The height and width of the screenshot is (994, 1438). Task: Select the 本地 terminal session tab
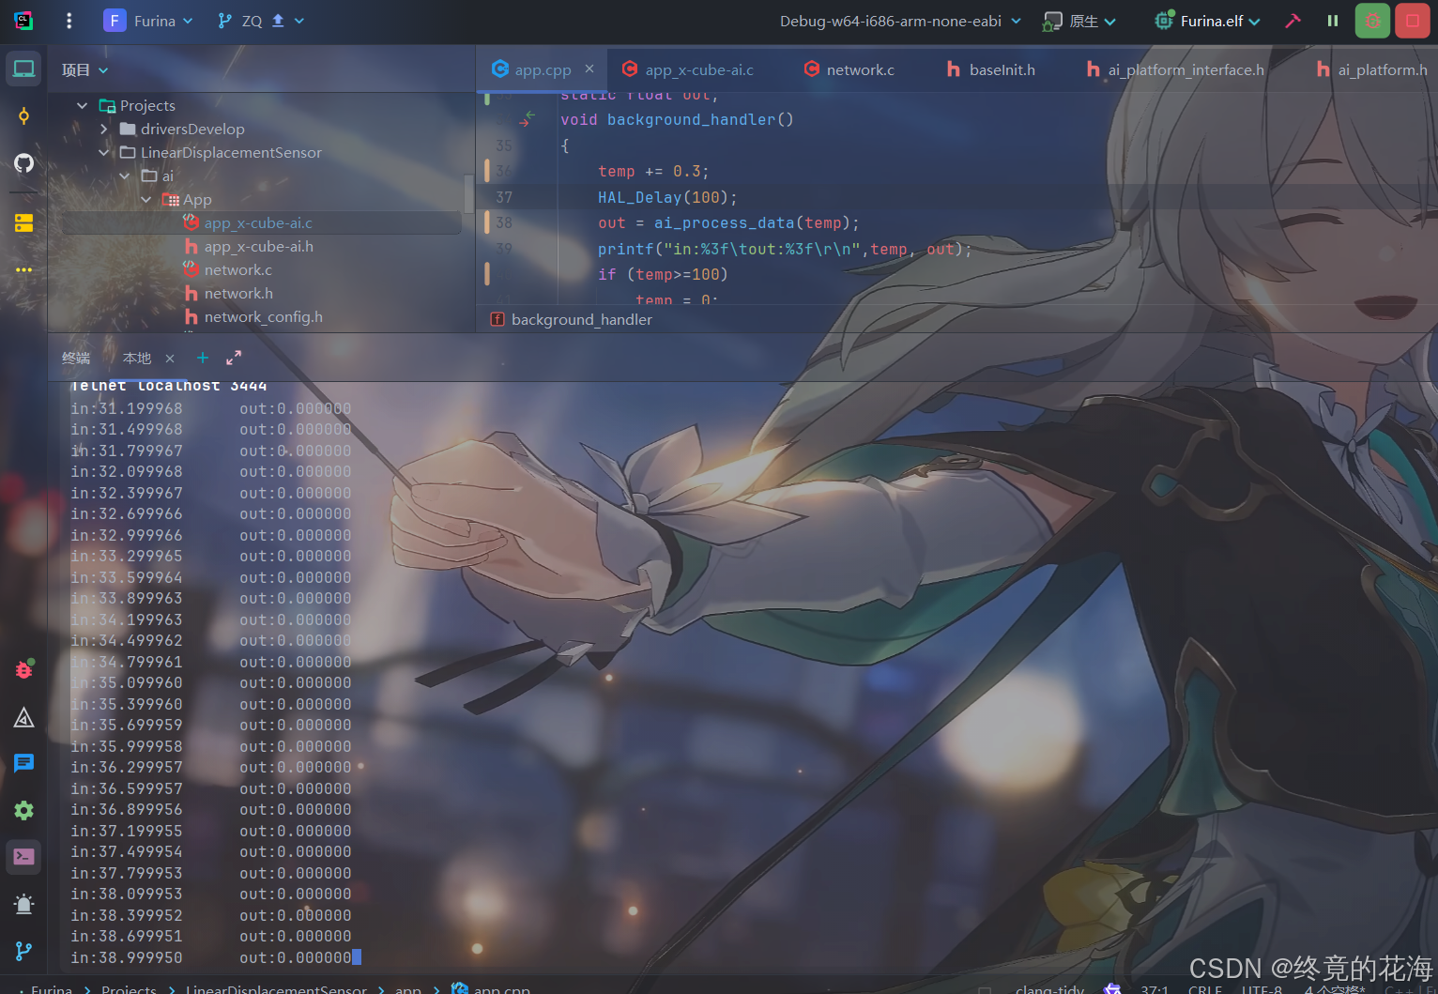137,358
